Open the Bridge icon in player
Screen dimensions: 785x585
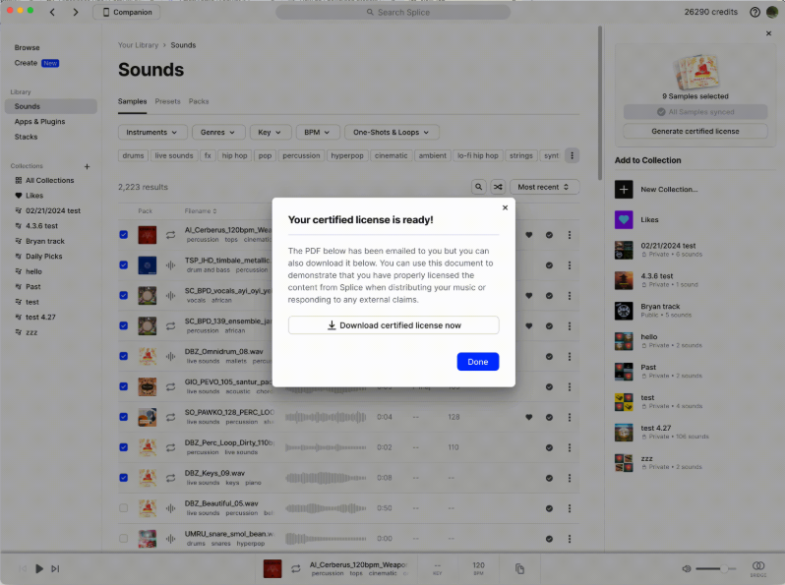[x=758, y=568]
